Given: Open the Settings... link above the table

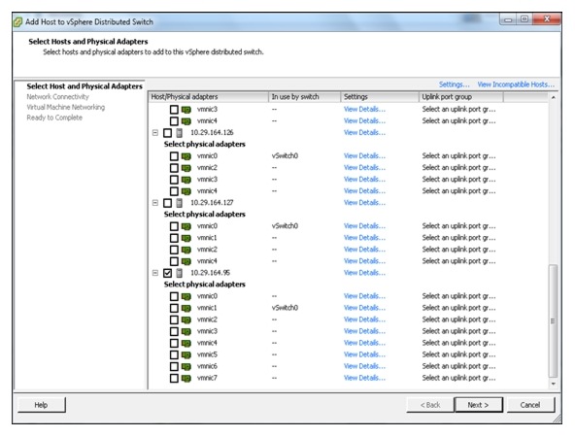Looking at the screenshot, I should (454, 84).
